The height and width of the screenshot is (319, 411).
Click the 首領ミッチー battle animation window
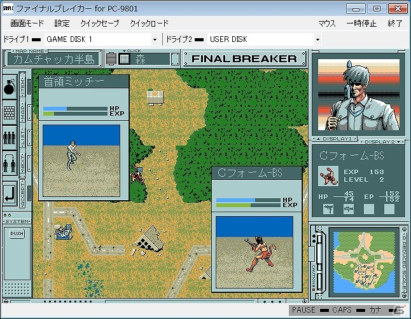(81, 161)
